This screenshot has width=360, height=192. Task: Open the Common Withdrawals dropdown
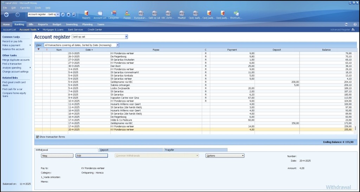click(x=156, y=156)
